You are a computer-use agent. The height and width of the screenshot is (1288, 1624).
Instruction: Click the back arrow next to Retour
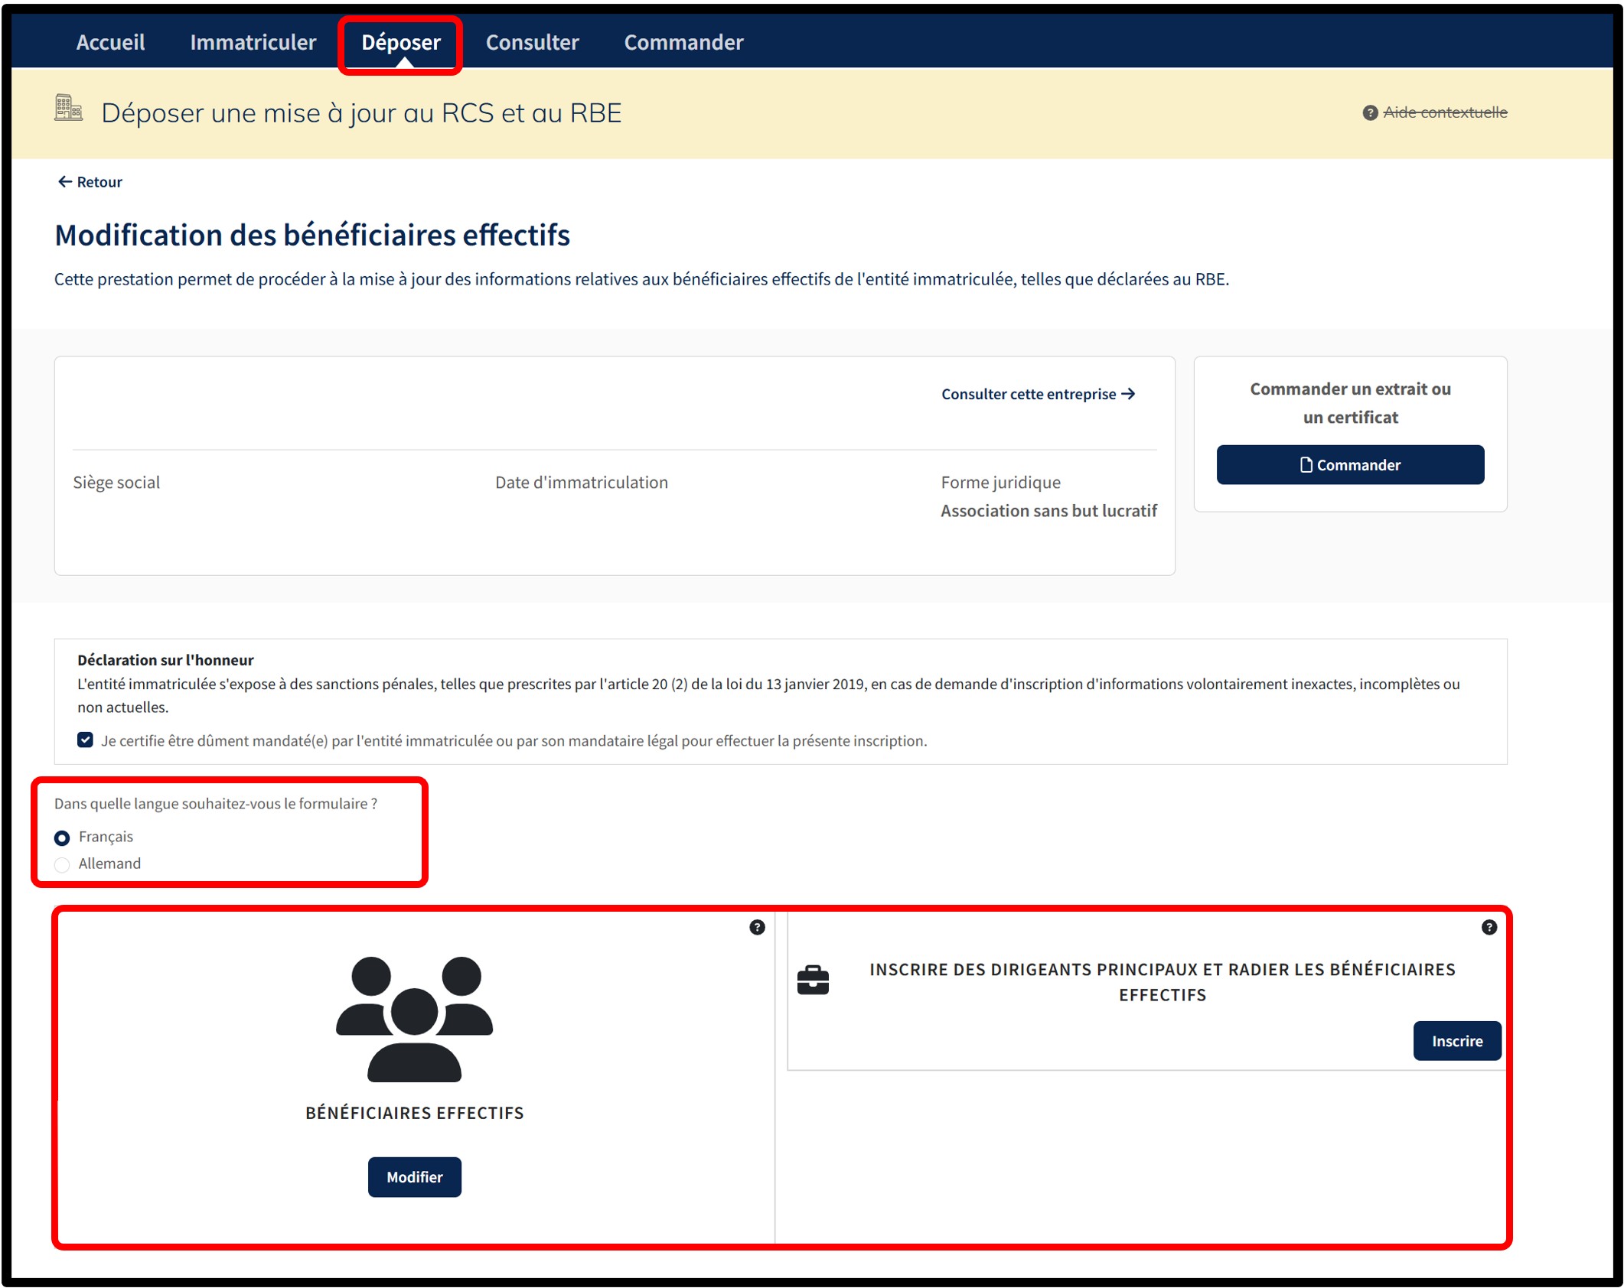[x=65, y=182]
